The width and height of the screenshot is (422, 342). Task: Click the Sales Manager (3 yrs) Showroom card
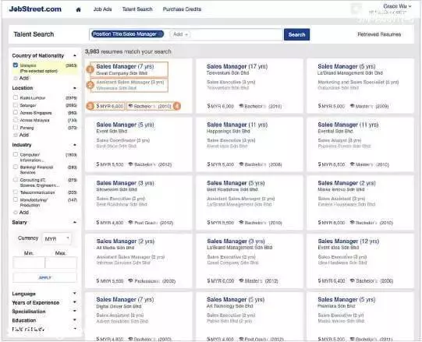139,203
